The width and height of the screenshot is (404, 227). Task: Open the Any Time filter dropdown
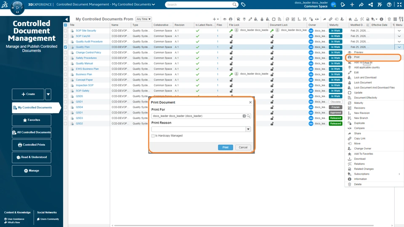pos(144,19)
